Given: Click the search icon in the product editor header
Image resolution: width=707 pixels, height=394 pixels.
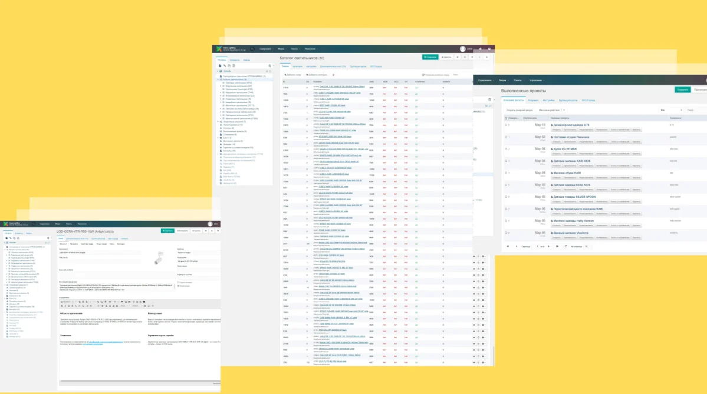Looking at the screenshot, I should point(34,224).
